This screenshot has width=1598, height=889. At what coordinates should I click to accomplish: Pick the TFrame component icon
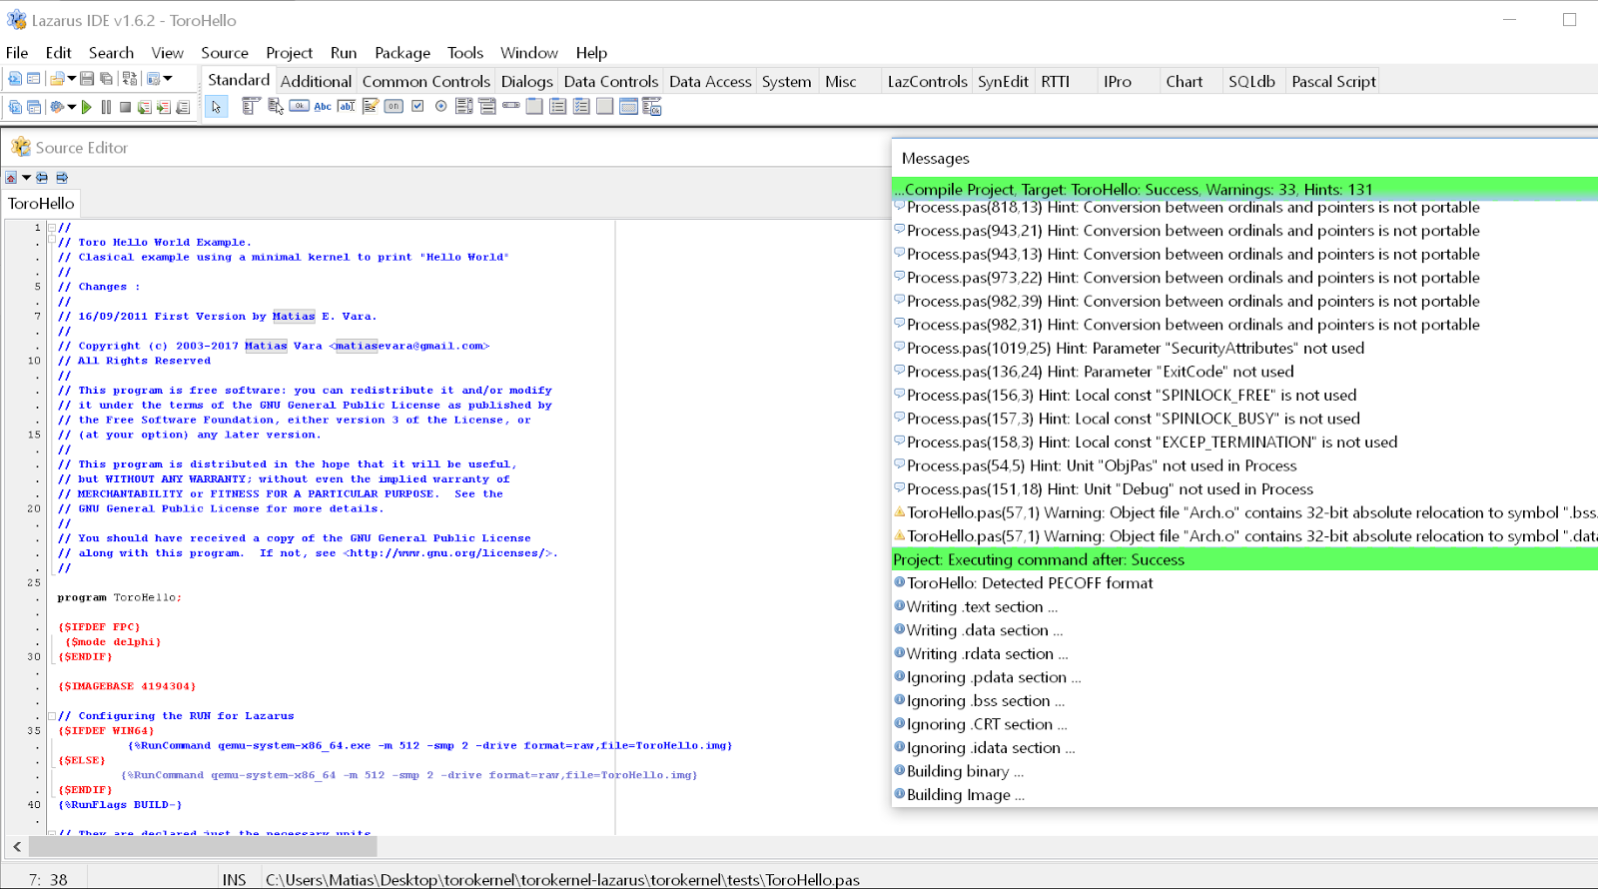pyautogui.click(x=629, y=106)
